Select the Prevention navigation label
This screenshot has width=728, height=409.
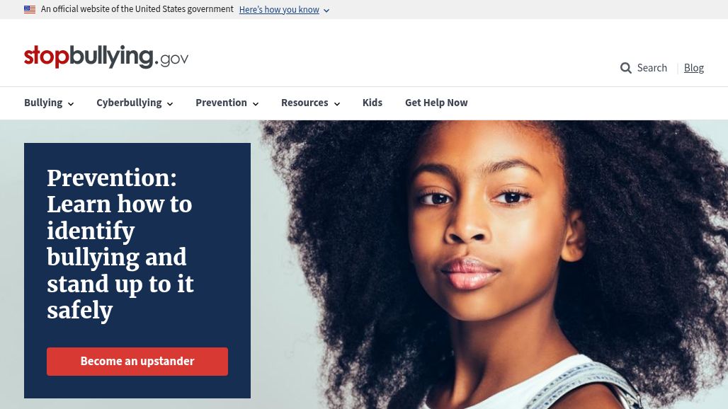point(221,103)
